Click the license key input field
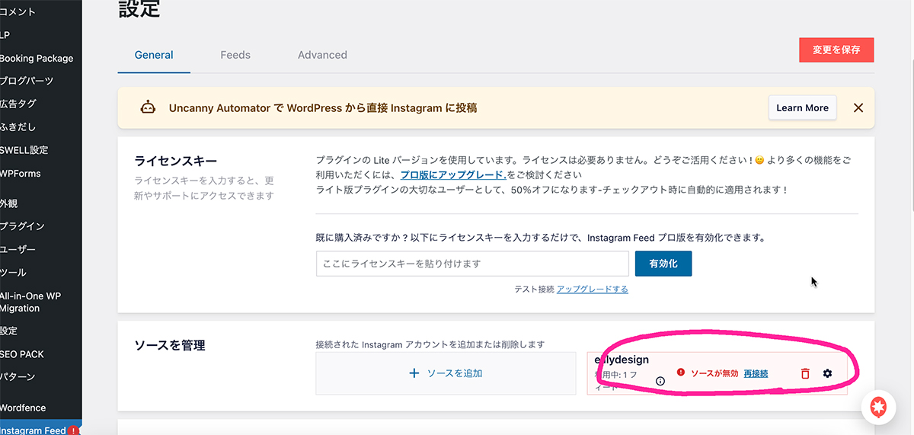This screenshot has height=435, width=914. (x=472, y=264)
